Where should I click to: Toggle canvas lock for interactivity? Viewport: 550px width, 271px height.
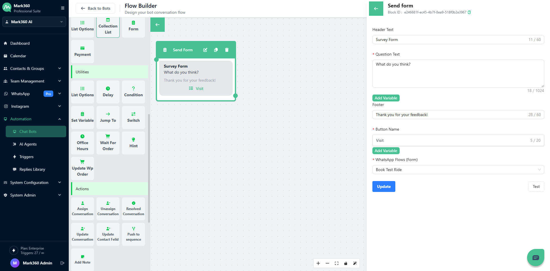point(346,263)
